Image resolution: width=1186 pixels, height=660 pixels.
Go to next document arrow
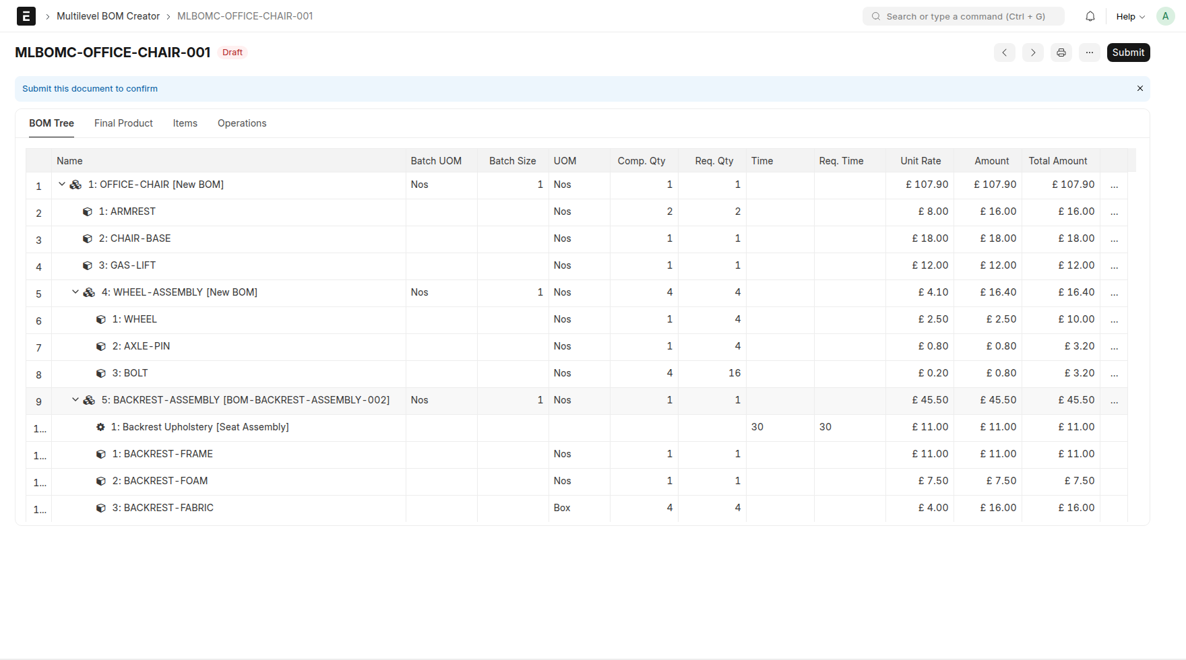1032,53
